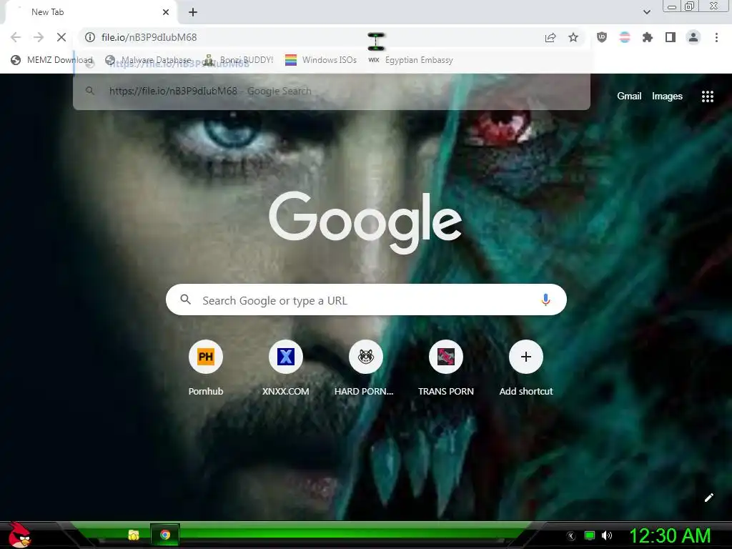The height and width of the screenshot is (549, 732).
Task: Open the Egyptian Embassy bookmark
Action: (411, 60)
